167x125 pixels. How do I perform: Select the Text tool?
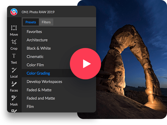14,59
